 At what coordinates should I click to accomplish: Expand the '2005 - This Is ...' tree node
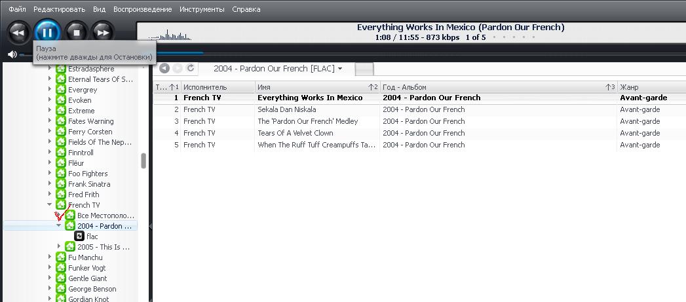click(x=59, y=246)
